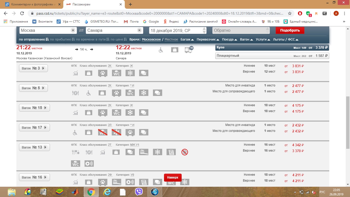Image resolution: width=350 pixels, height=197 pixels.
Task: Click no-smoking icon in Вагон № 13
Action: point(184,152)
